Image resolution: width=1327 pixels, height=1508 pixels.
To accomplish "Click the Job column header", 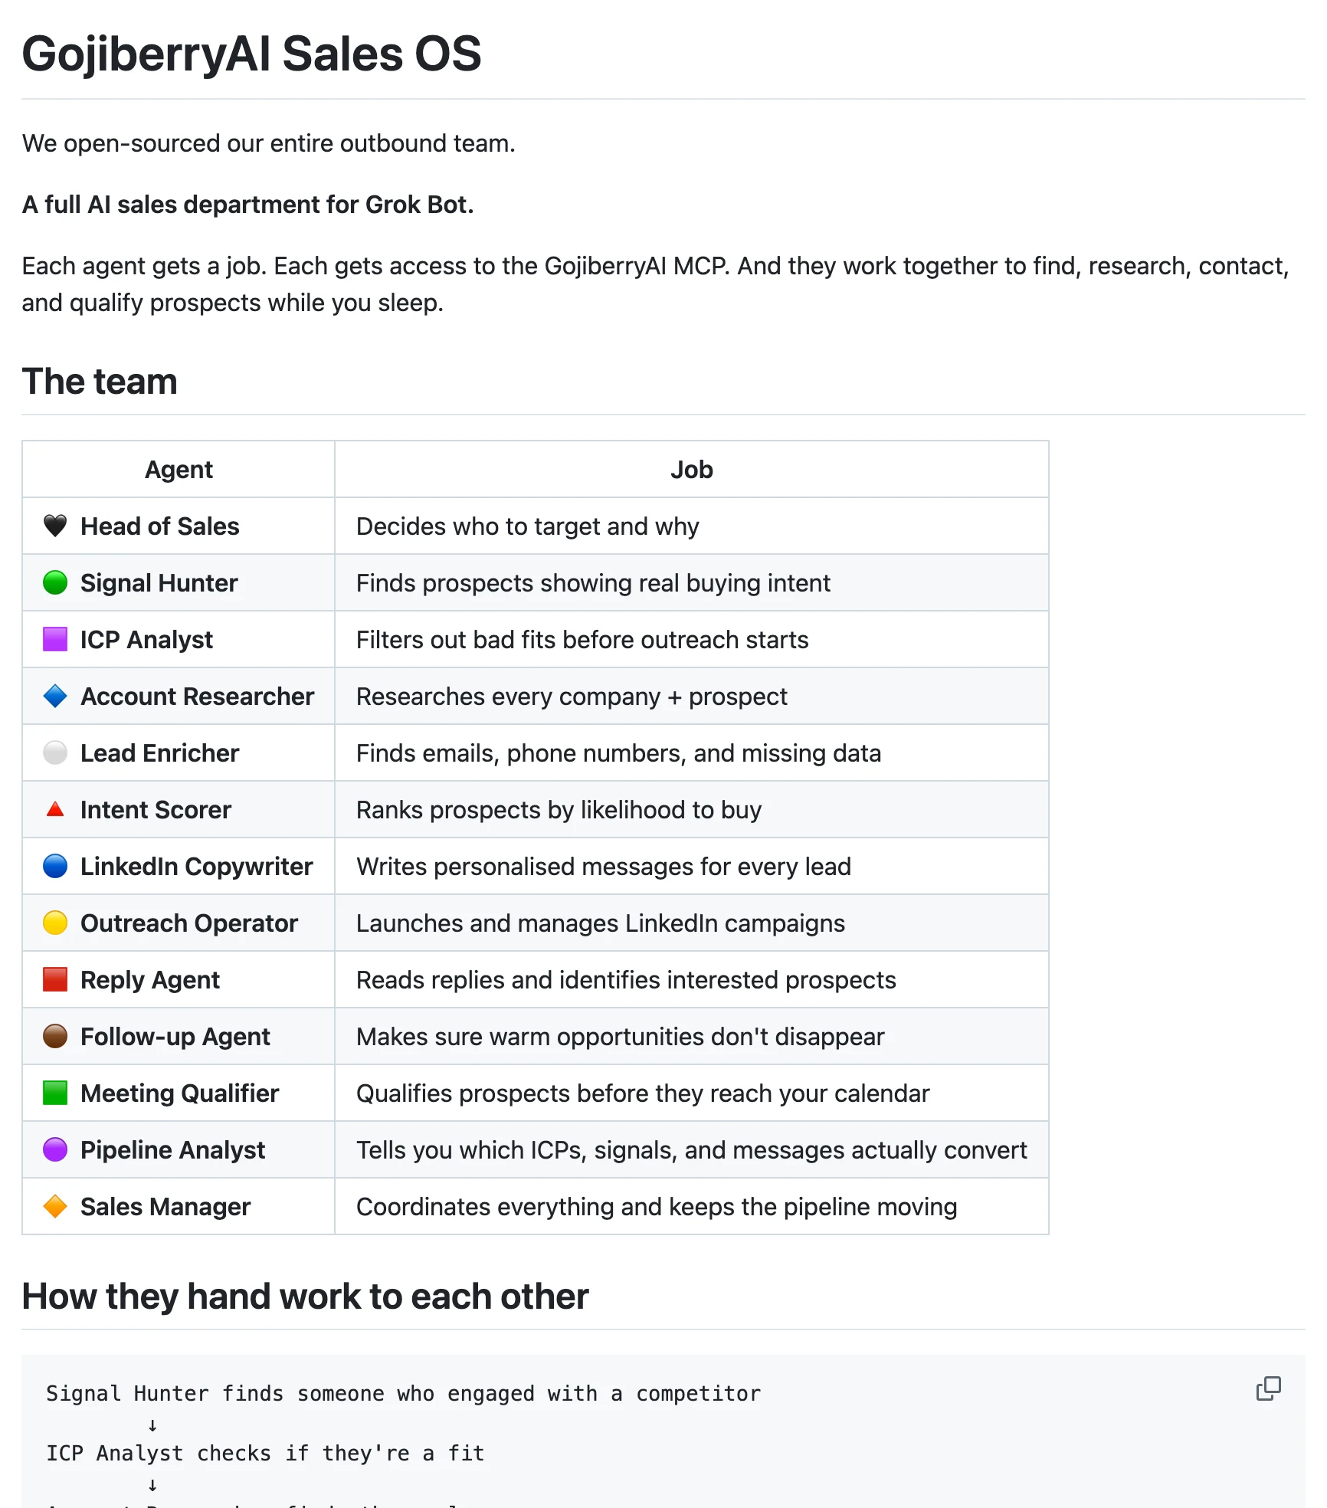I will pos(691,469).
